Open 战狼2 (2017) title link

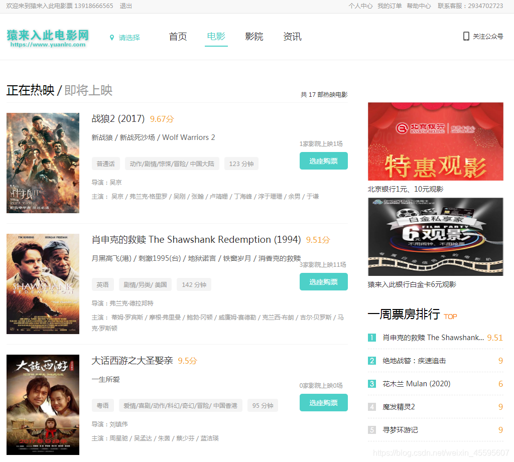[x=118, y=118]
